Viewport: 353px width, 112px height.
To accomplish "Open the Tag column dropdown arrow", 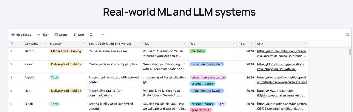I will point(234,44).
